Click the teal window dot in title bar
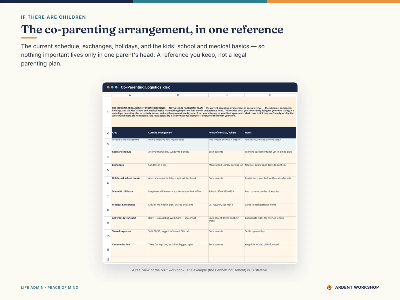The width and height of the screenshot is (400, 300). tap(112, 87)
